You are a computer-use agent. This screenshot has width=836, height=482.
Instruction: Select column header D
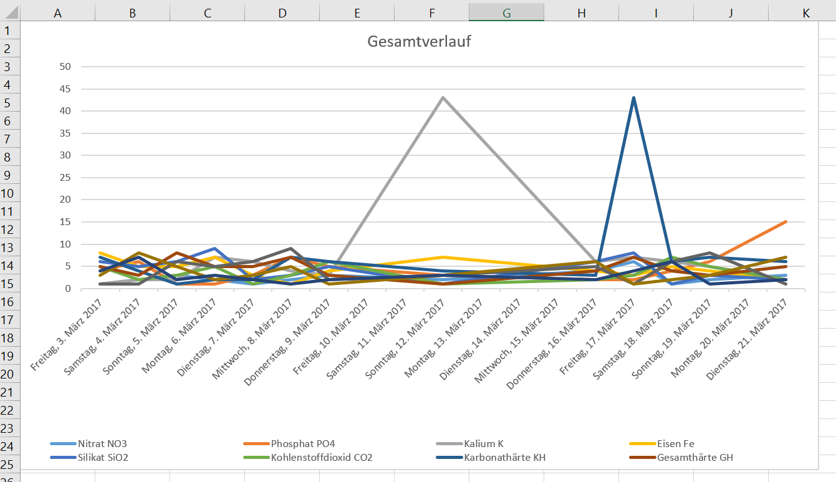click(282, 12)
